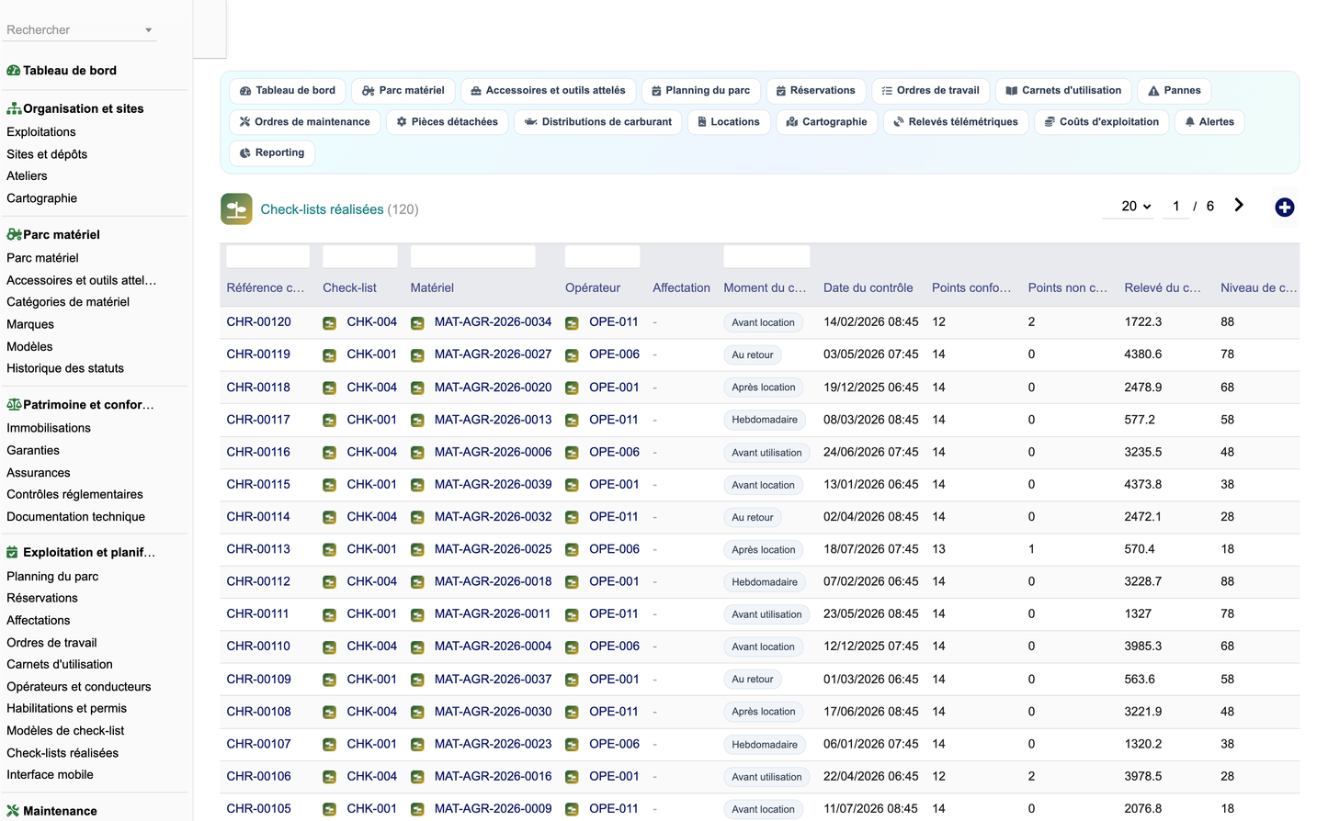Click material icon beside MAT-AGR-2026-0030

tap(417, 712)
